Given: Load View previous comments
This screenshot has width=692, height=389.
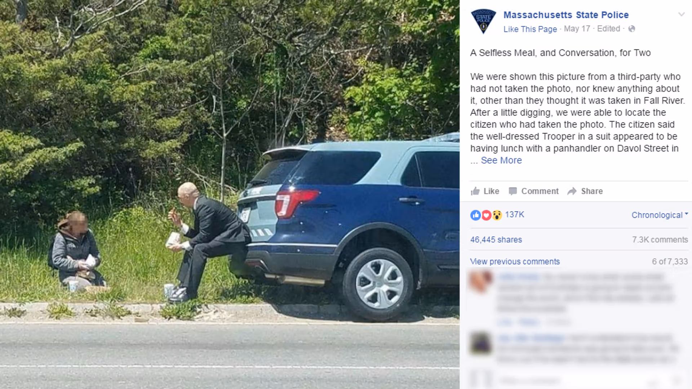Looking at the screenshot, I should coord(515,261).
